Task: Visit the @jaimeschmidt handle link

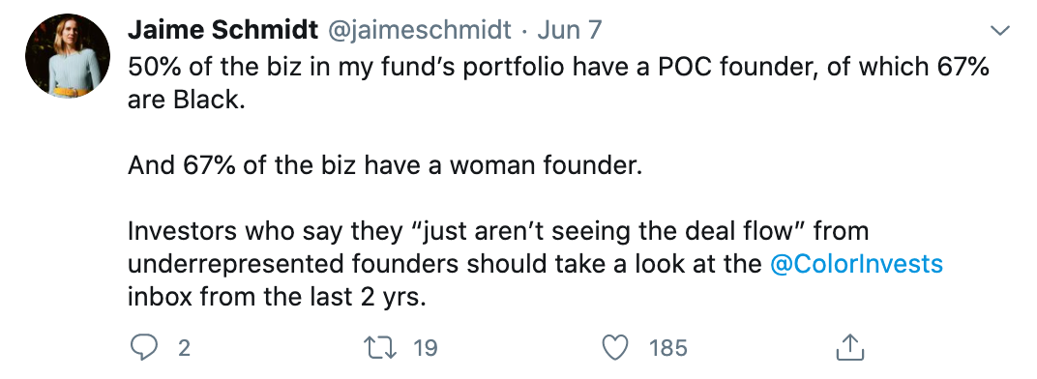Action: click(420, 30)
